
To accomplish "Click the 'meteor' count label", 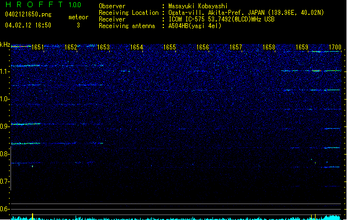I will (78, 17).
